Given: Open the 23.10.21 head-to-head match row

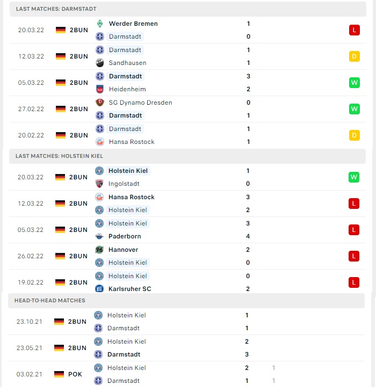Looking at the screenshot, I should tap(186, 322).
